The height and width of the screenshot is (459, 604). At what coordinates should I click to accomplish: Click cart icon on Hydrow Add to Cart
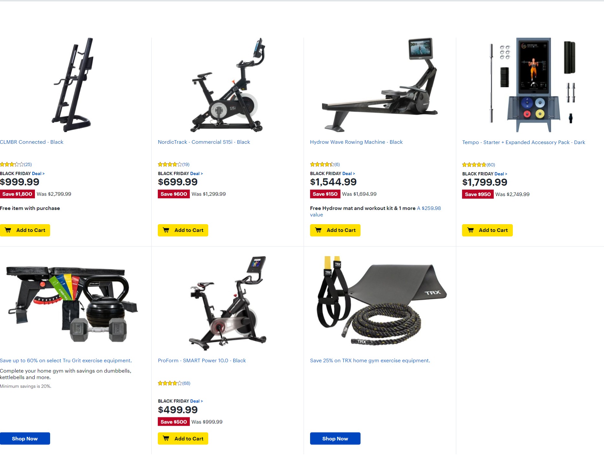[318, 230]
